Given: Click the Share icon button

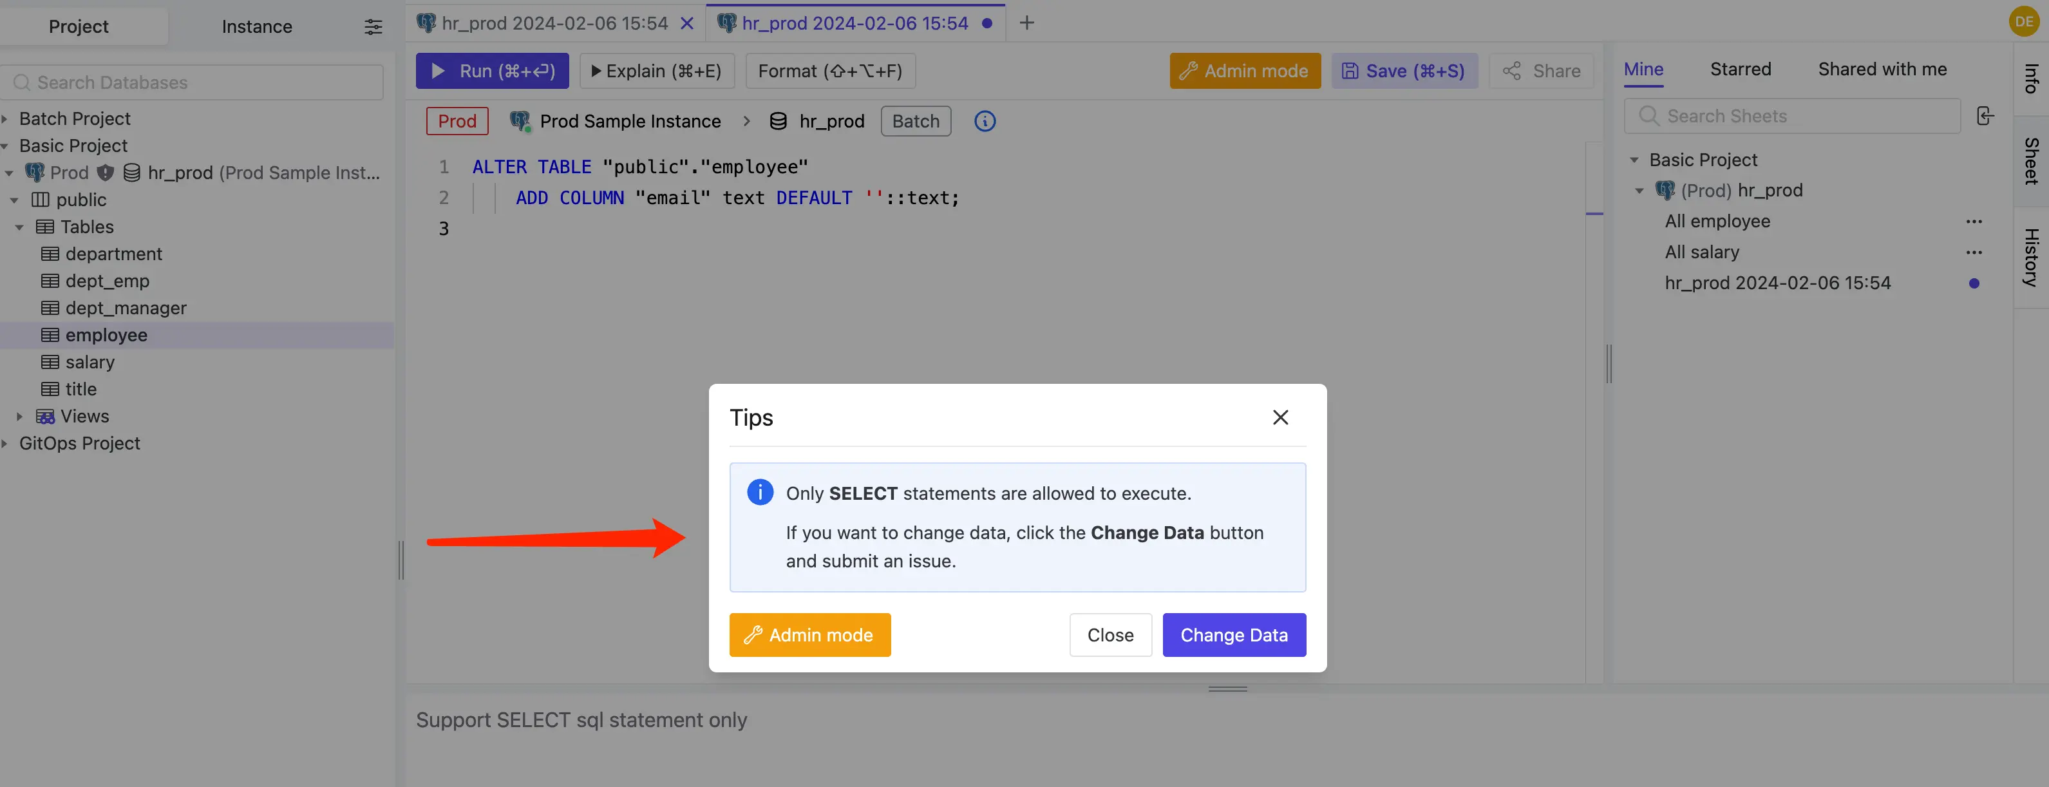Looking at the screenshot, I should click(x=1541, y=71).
